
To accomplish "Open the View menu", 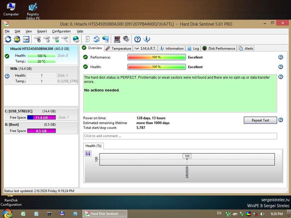I will point(29,31).
